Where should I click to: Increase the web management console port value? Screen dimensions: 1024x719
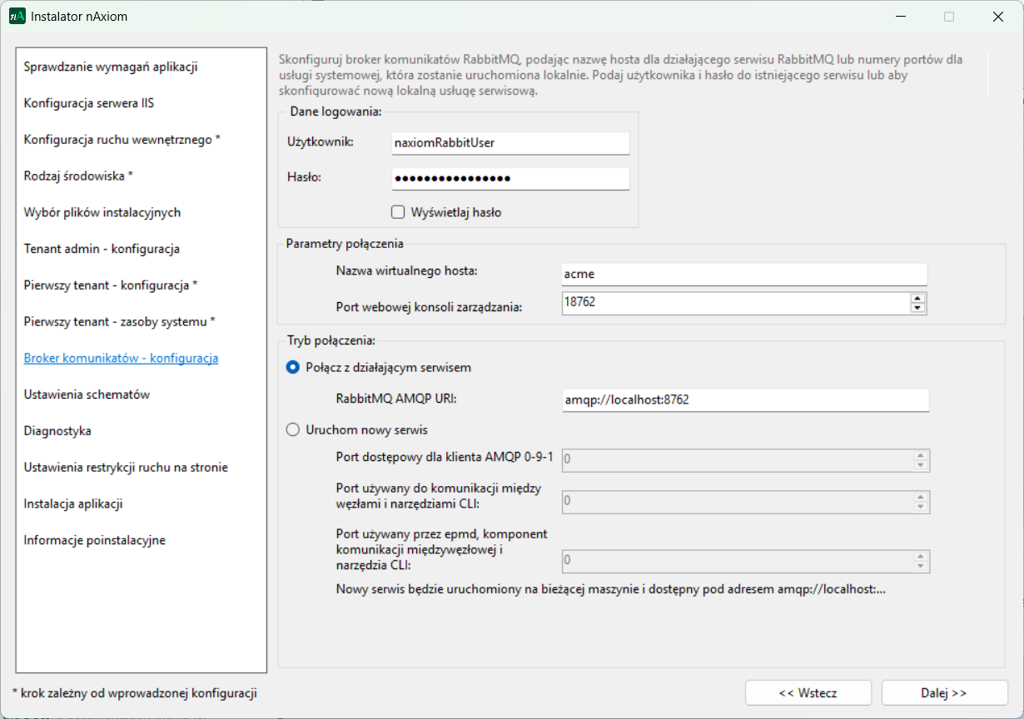(918, 298)
